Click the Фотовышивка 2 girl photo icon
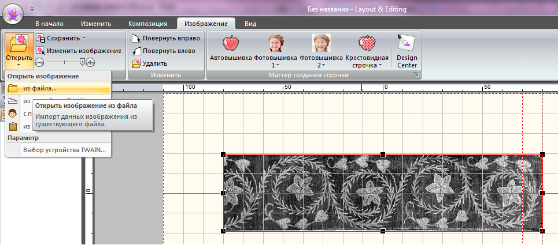The height and width of the screenshot is (245, 558). tap(322, 43)
